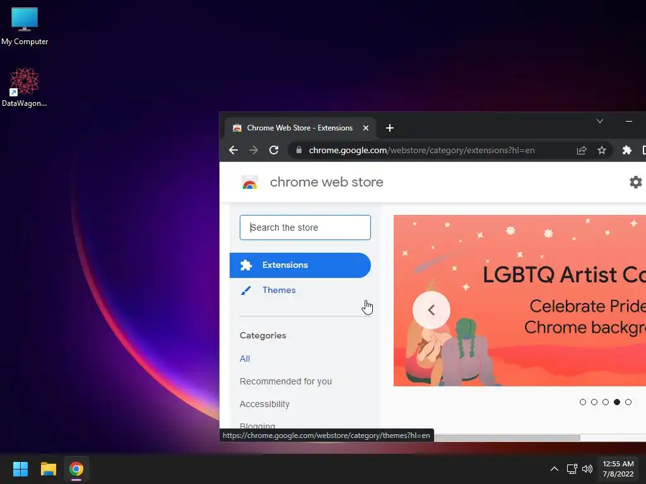Choose Recommended for you category
Image resolution: width=646 pixels, height=484 pixels.
[286, 381]
